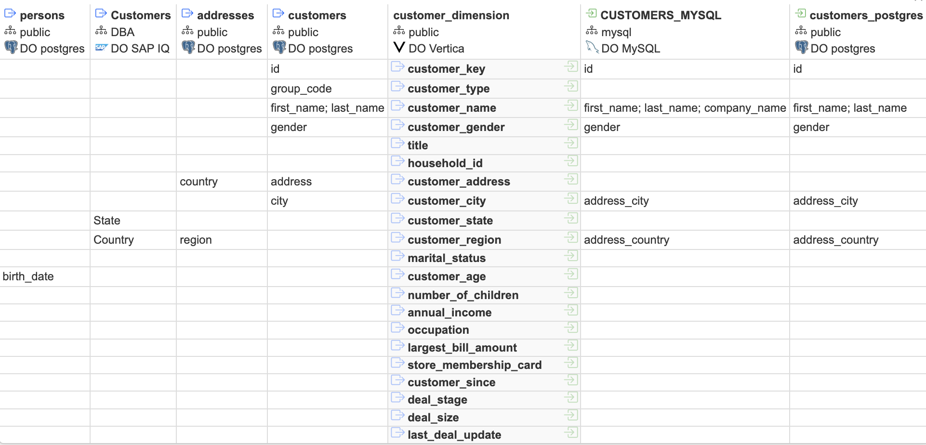Click the right-side arrow icon on deal_size row
The height and width of the screenshot is (445, 926).
point(571,415)
